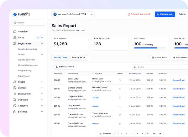Expand the Setup section chevron

tap(42, 38)
